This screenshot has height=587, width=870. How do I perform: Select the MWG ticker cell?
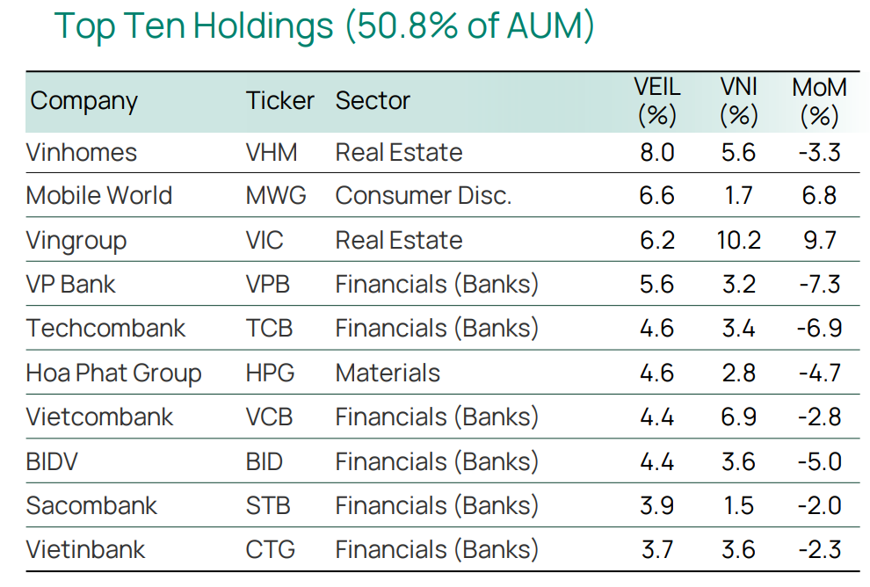point(276,196)
